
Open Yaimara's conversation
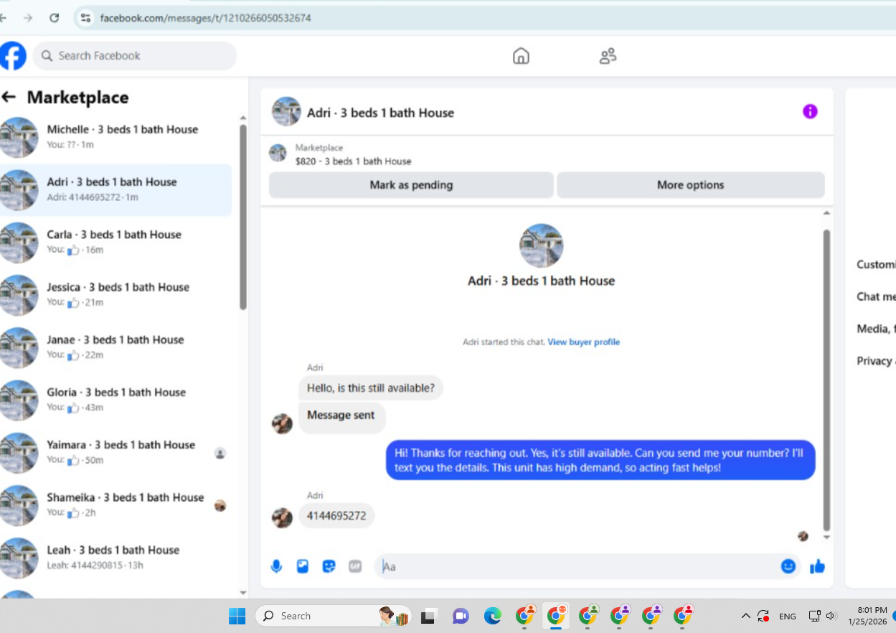[115, 452]
